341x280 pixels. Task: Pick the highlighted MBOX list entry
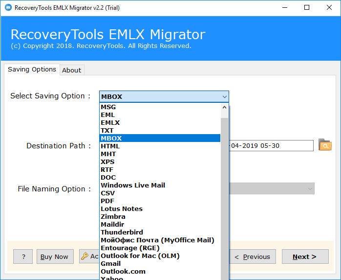pyautogui.click(x=160, y=138)
